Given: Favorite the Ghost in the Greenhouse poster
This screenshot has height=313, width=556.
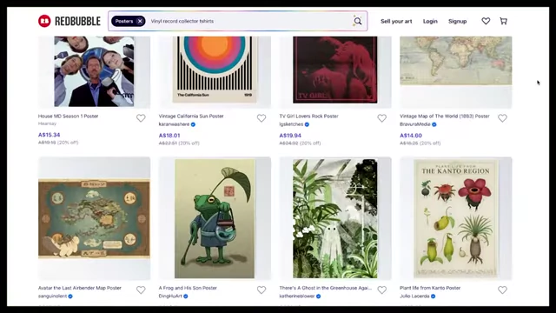Looking at the screenshot, I should coord(382,290).
